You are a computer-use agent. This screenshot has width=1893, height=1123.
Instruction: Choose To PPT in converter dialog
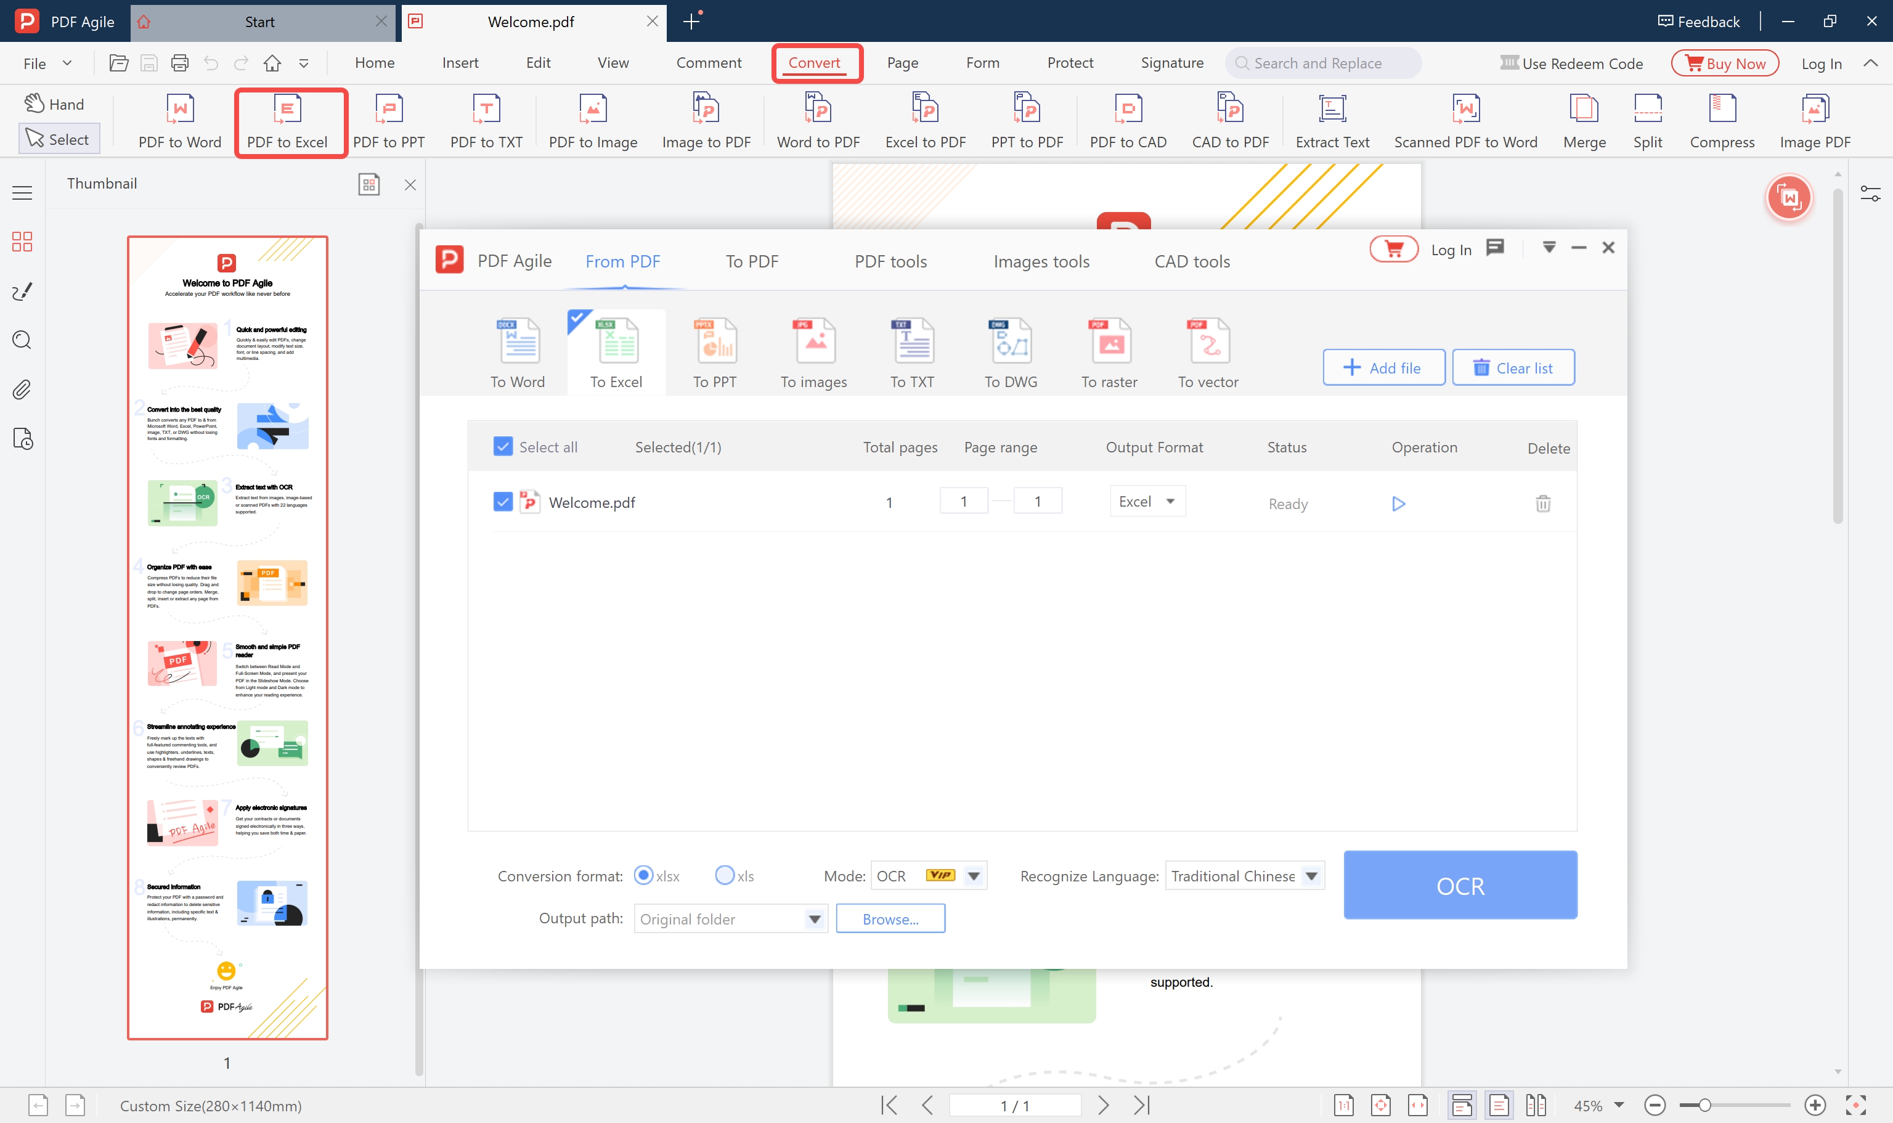pyautogui.click(x=714, y=353)
